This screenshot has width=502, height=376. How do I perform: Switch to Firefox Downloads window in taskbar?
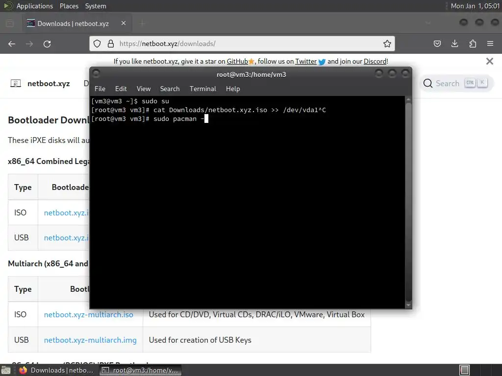tap(57, 370)
